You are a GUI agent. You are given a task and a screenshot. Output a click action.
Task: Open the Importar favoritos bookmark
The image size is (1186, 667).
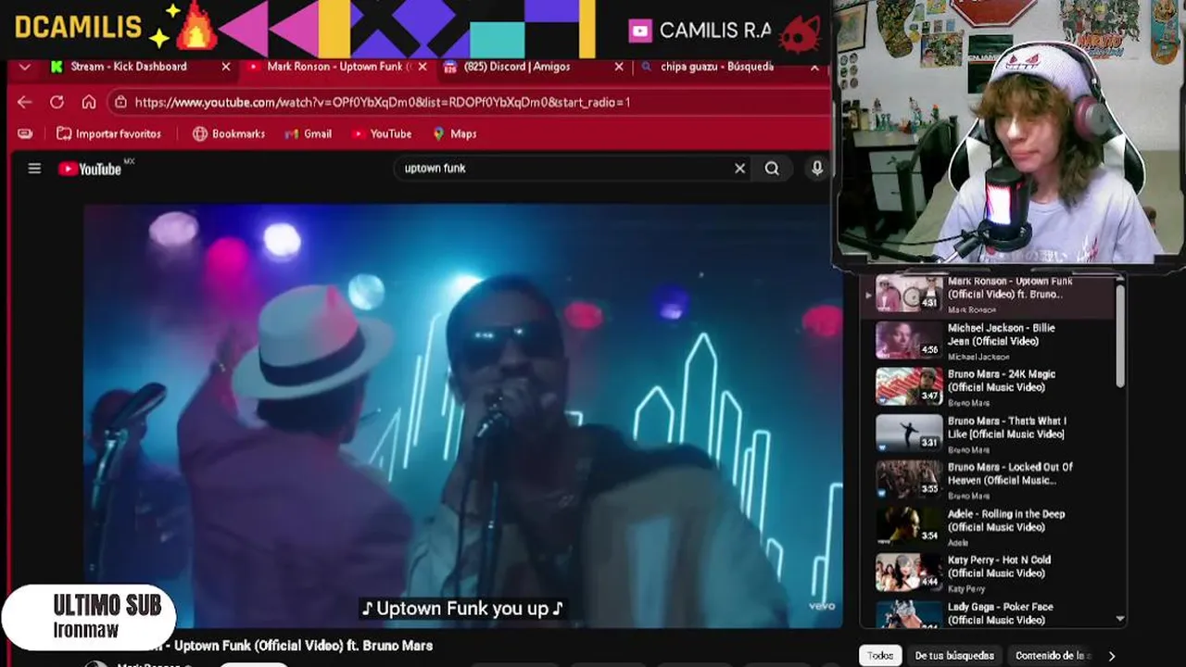point(109,133)
